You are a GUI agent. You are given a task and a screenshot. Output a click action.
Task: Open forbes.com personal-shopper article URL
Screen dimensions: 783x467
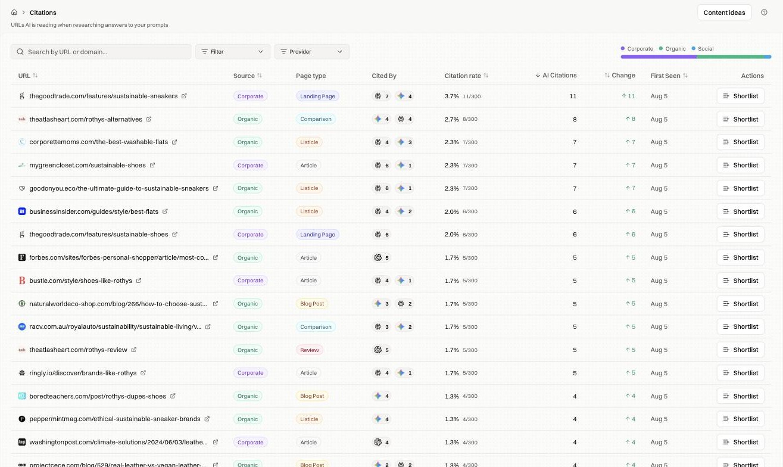119,257
